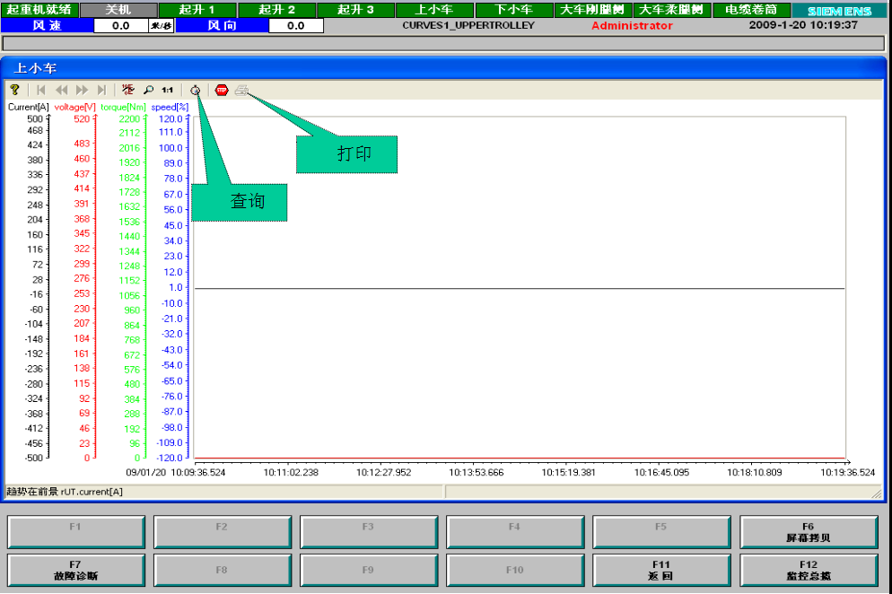Open the trend parameter settings icon
892x594 pixels.
(128, 90)
